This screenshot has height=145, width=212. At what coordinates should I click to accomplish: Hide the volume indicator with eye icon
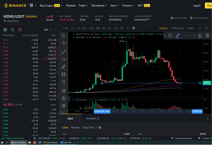point(119,100)
